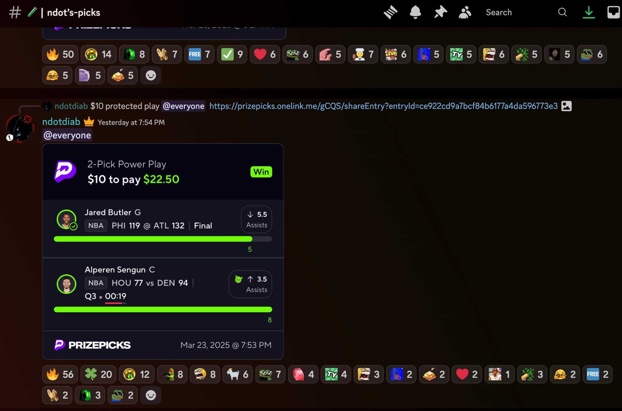622x411 pixels.
Task: Click Alperen Sengun's 3.5 Assists box
Action: (x=250, y=284)
